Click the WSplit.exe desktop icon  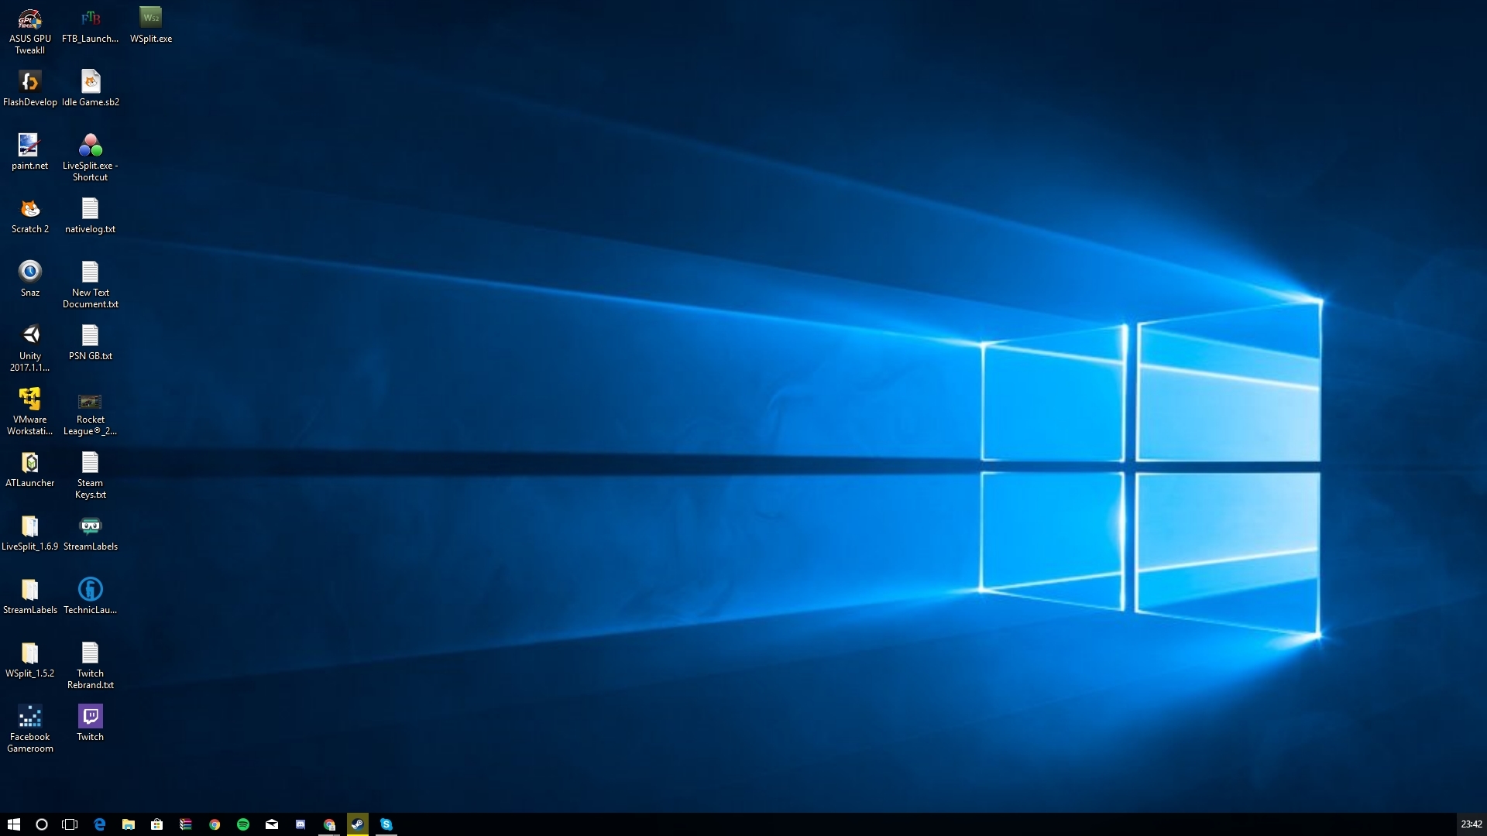[150, 19]
